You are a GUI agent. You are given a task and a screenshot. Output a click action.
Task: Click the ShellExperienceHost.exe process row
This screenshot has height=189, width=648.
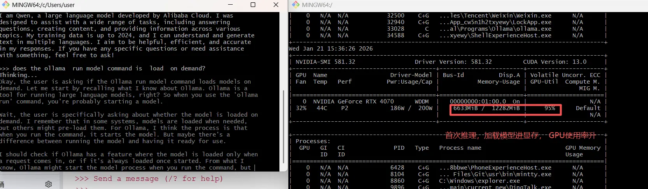point(448,35)
